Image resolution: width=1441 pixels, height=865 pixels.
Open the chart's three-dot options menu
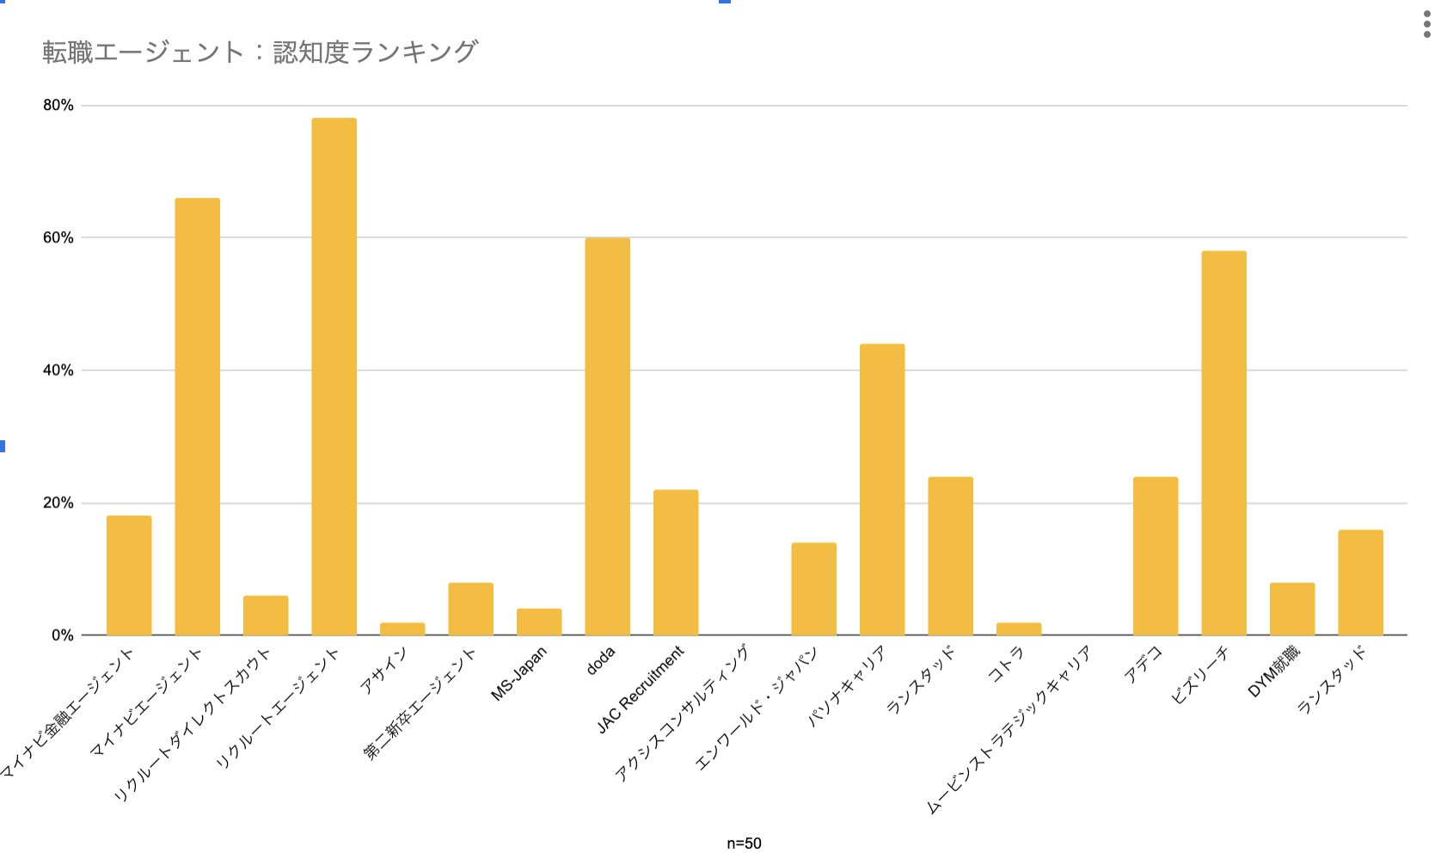coord(1427,25)
